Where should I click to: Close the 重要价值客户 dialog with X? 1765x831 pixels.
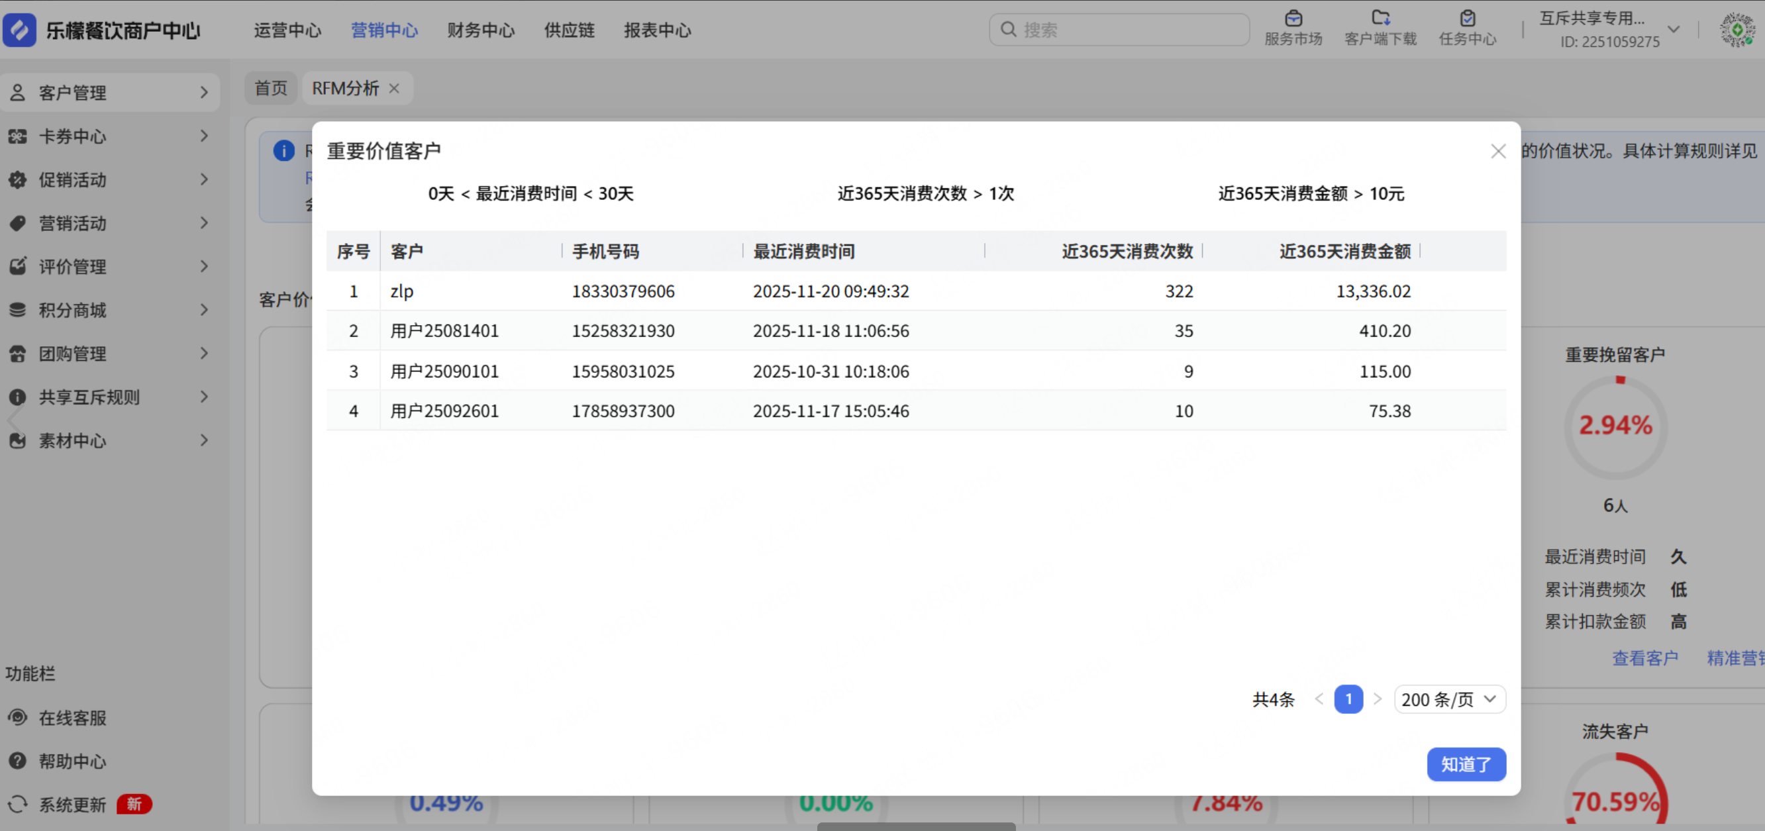1498,151
